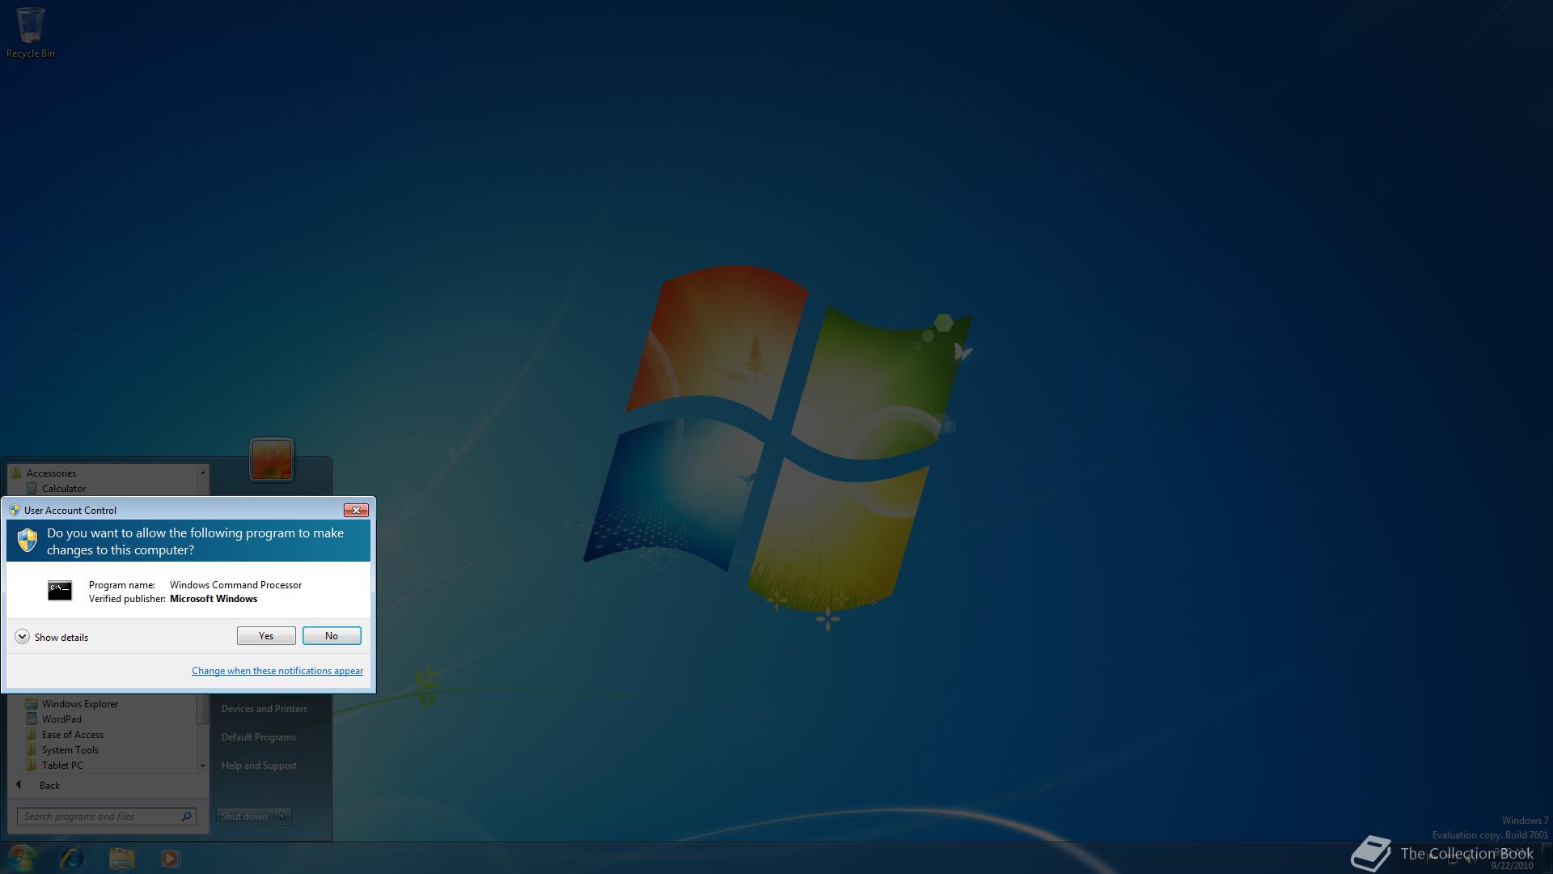This screenshot has height=874, width=1553.
Task: Expand Ease of Access folder
Action: 73,735
